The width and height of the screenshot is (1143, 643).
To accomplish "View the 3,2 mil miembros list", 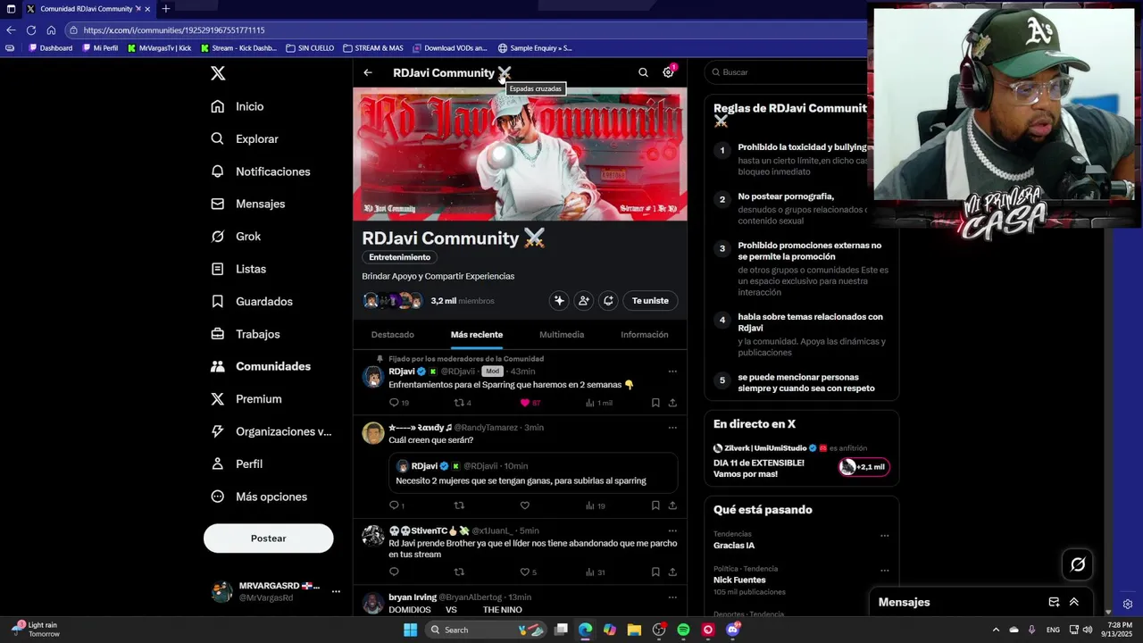I will point(463,301).
